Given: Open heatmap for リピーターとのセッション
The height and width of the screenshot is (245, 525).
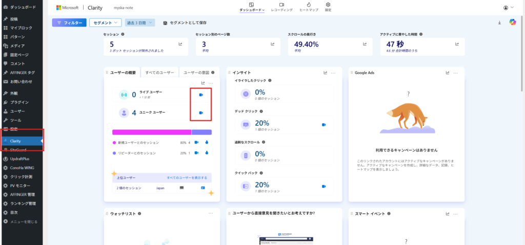Looking at the screenshot, I should click(x=207, y=153).
